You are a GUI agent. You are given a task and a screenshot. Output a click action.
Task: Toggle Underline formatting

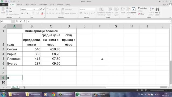coord(28,13)
